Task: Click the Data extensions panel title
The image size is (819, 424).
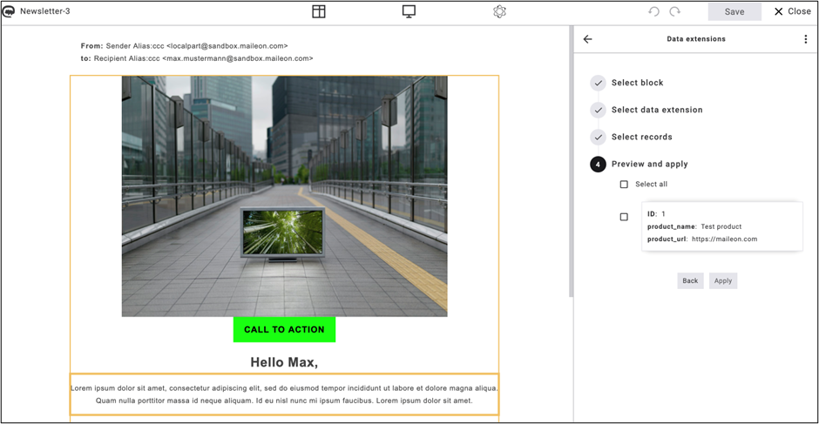Action: pos(696,38)
